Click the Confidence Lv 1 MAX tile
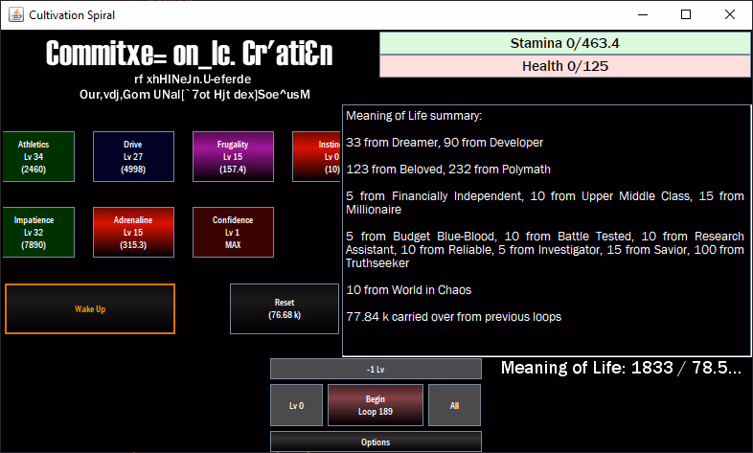 point(234,232)
